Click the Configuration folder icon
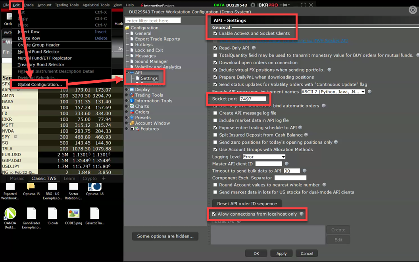419x262 pixels. pyautogui.click(x=127, y=28)
